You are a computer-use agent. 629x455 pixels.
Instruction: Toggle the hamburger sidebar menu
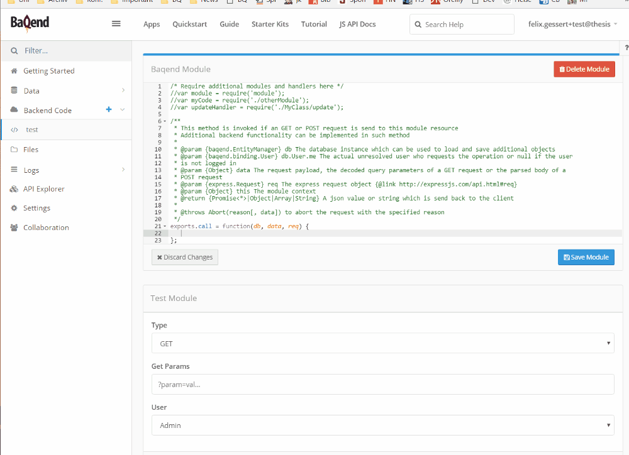(116, 24)
